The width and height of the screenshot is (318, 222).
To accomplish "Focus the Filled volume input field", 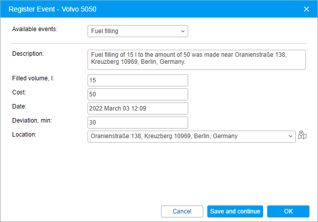I will 137,80.
